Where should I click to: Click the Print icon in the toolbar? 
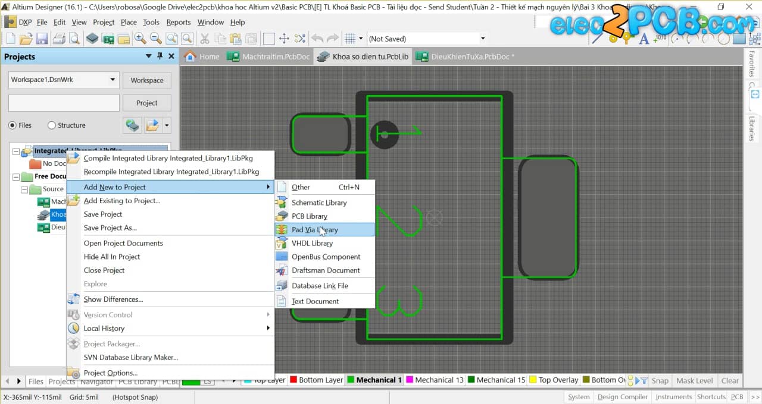pos(59,39)
